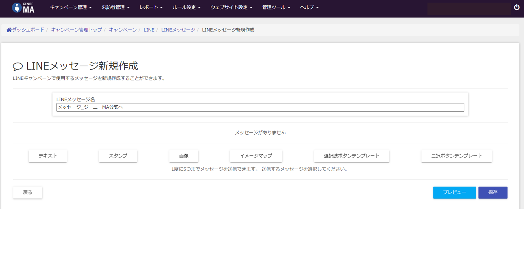Add an イメージマップ message
The image size is (524, 266).
tap(256, 156)
